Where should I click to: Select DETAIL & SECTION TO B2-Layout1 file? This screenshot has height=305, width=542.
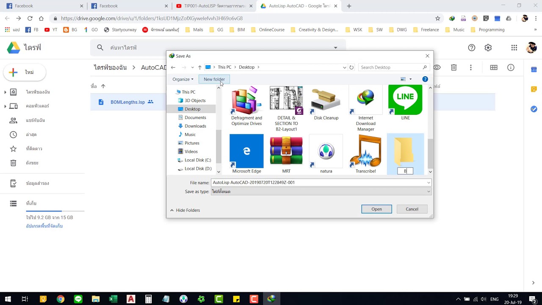tap(286, 109)
